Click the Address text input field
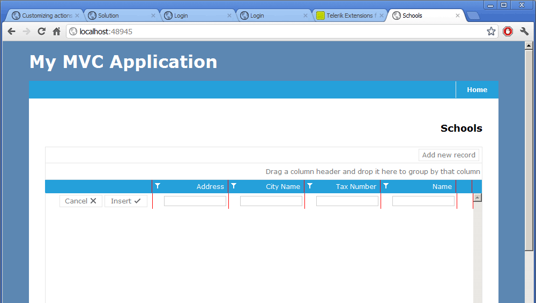Viewport: 536px width, 303px height. [195, 201]
